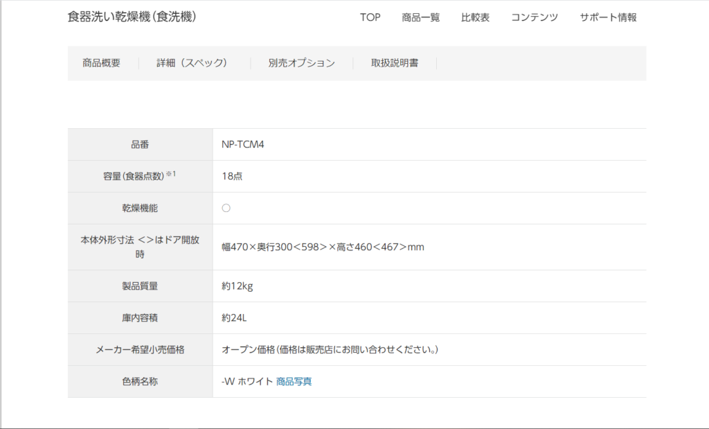Click the 本体外形寸法 row header
709x429 pixels.
tap(140, 247)
